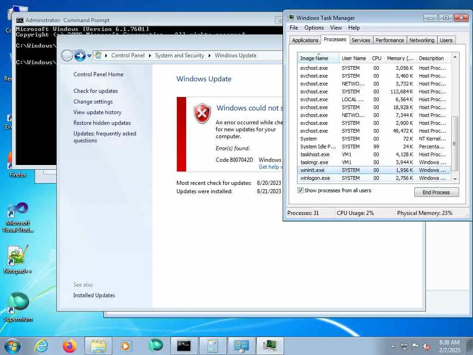This screenshot has width=473, height=355.
Task: Open Updates: frequently asked questions link
Action: tap(105, 137)
